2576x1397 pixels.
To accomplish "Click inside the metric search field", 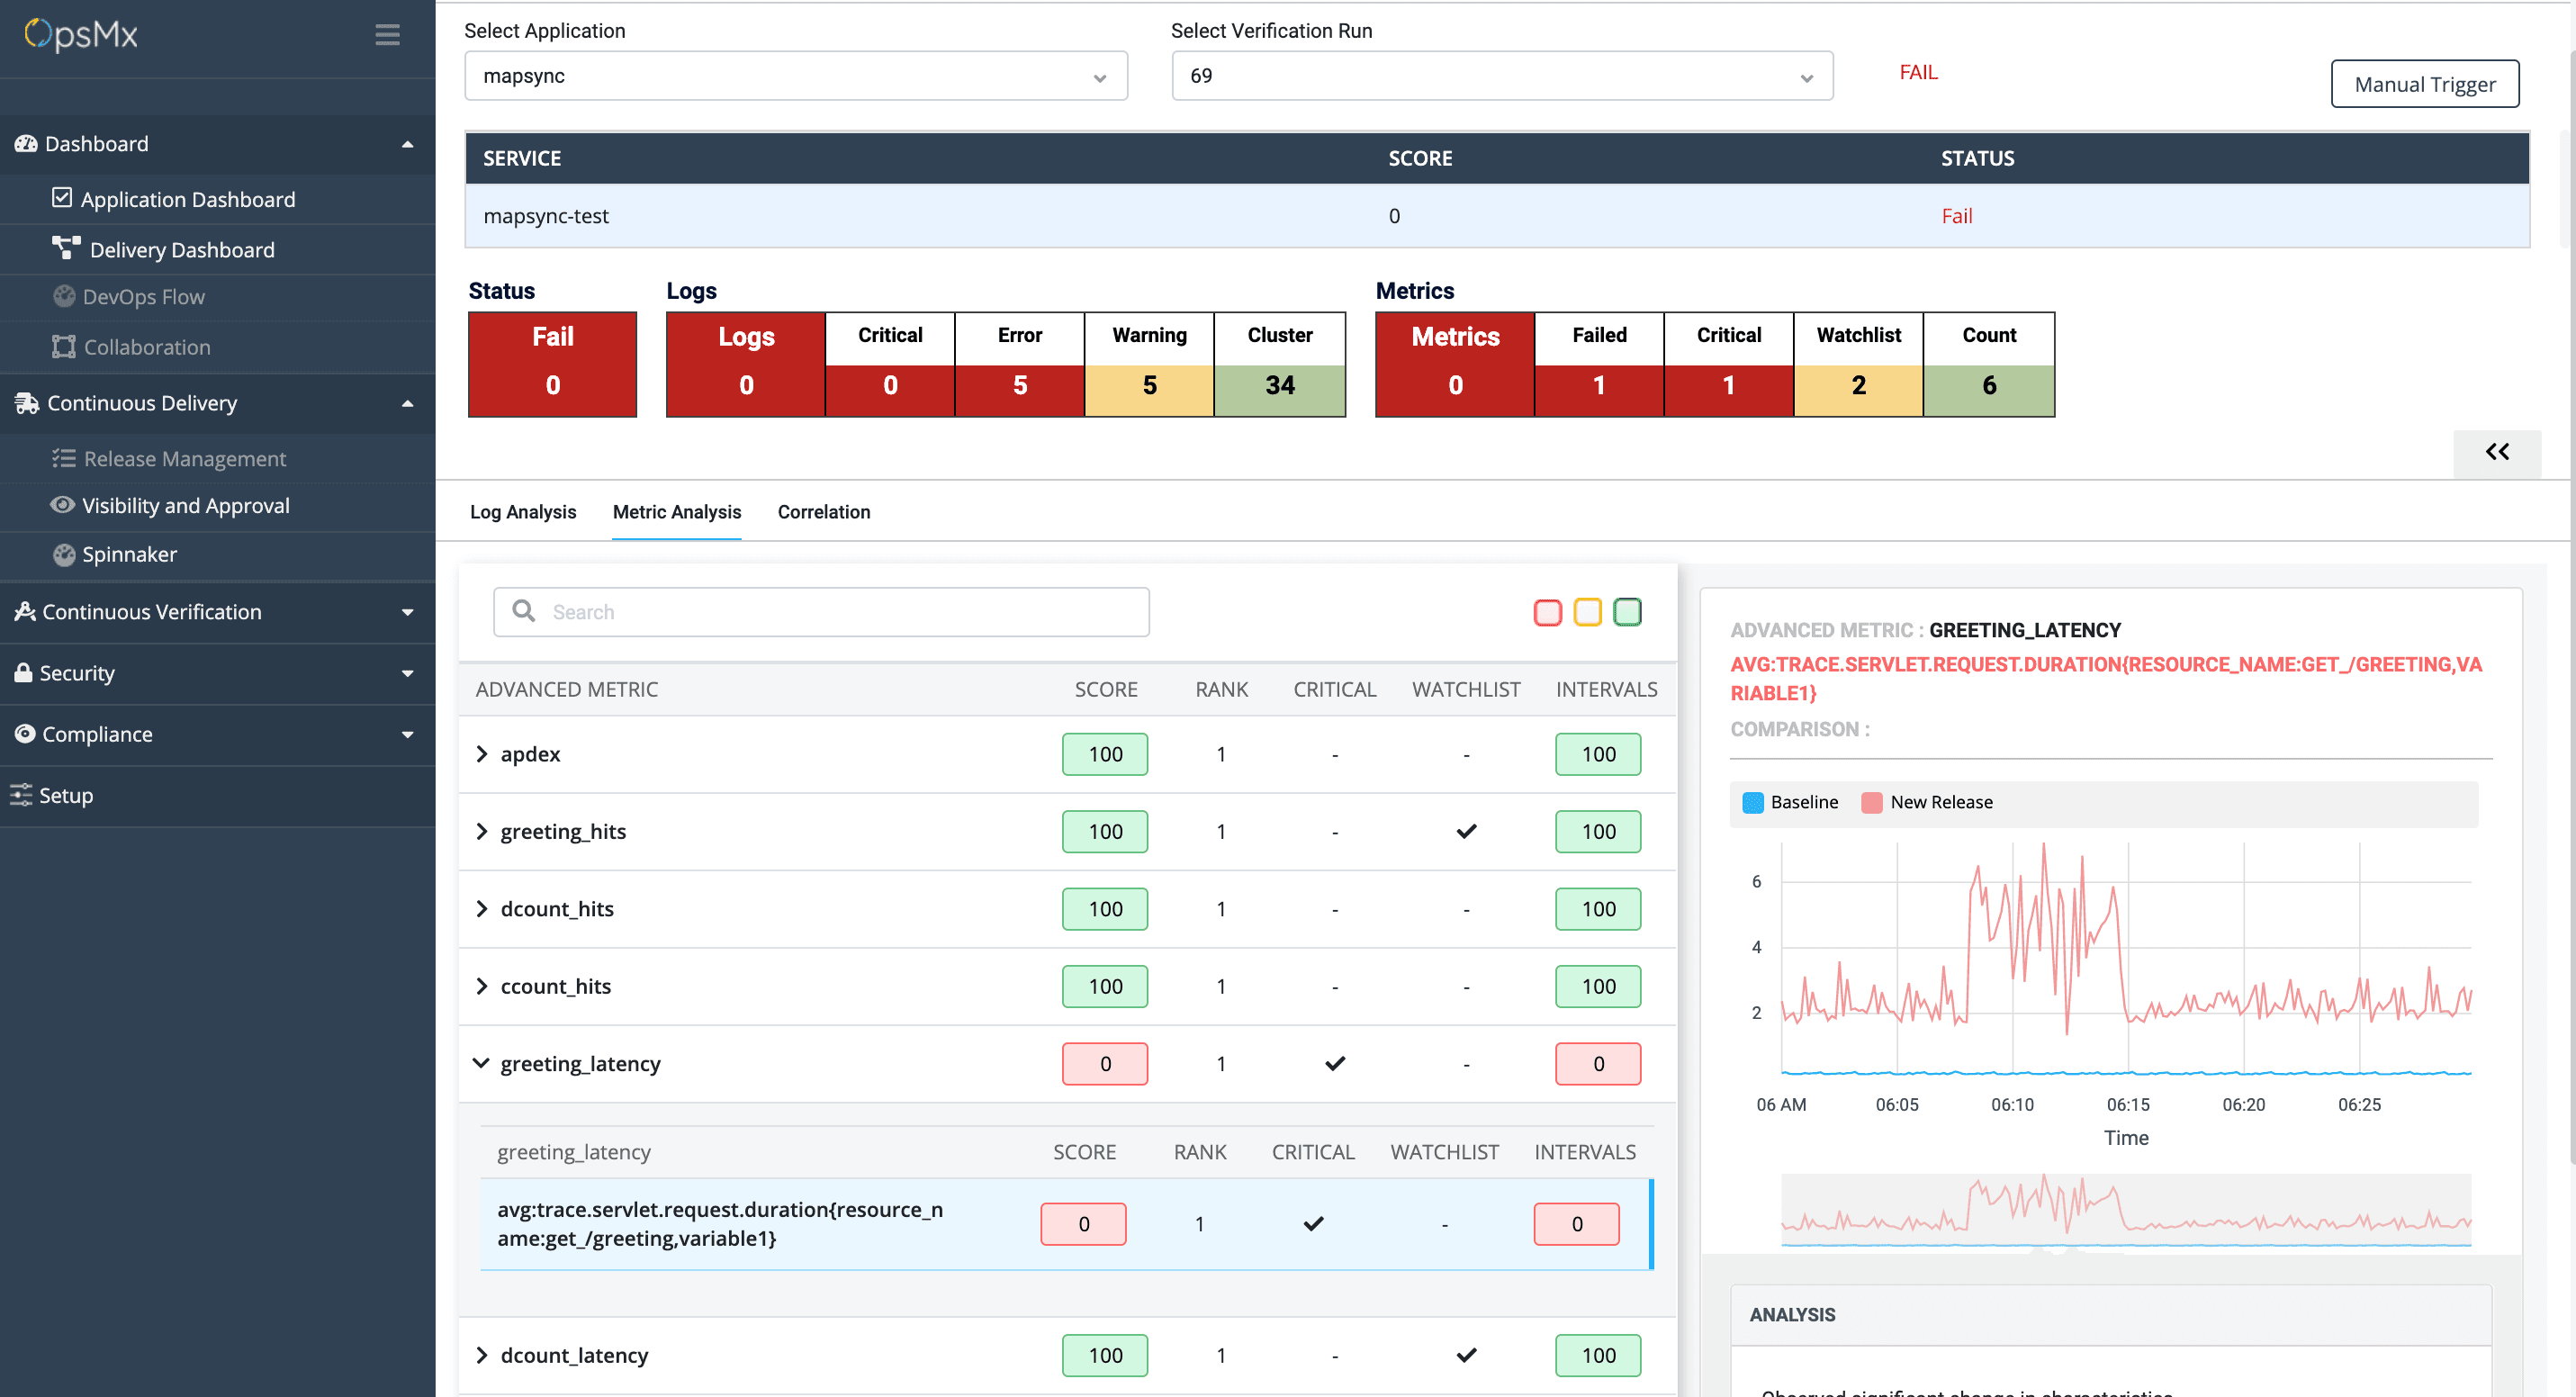I will [820, 611].
